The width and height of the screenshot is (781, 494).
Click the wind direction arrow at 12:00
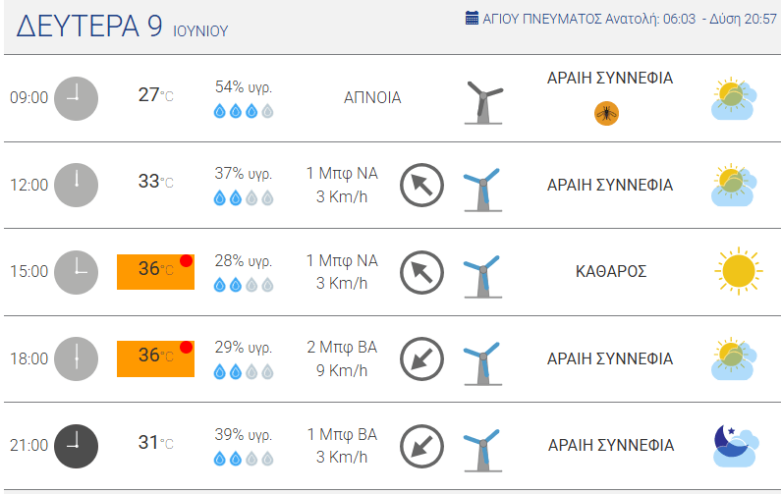[x=421, y=186]
